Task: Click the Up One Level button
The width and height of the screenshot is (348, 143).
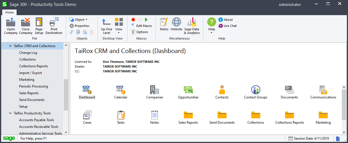Action: click(x=107, y=26)
